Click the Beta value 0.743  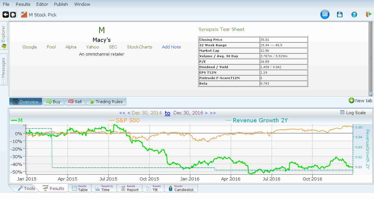pos(284,83)
